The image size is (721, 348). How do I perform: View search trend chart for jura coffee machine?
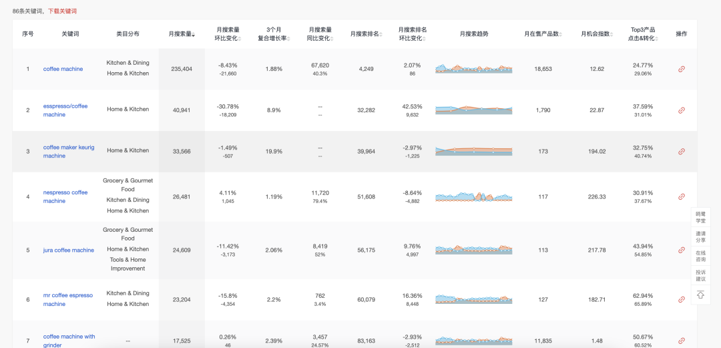[x=473, y=250]
